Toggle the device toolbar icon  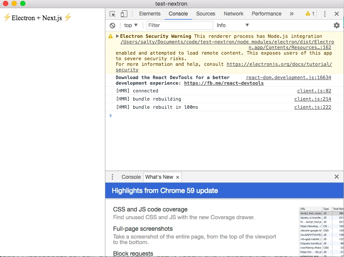(124, 14)
